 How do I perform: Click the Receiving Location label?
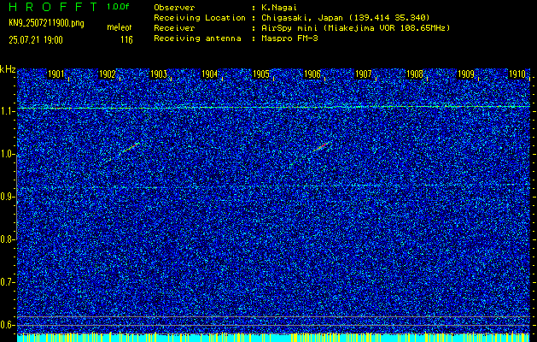coord(200,18)
